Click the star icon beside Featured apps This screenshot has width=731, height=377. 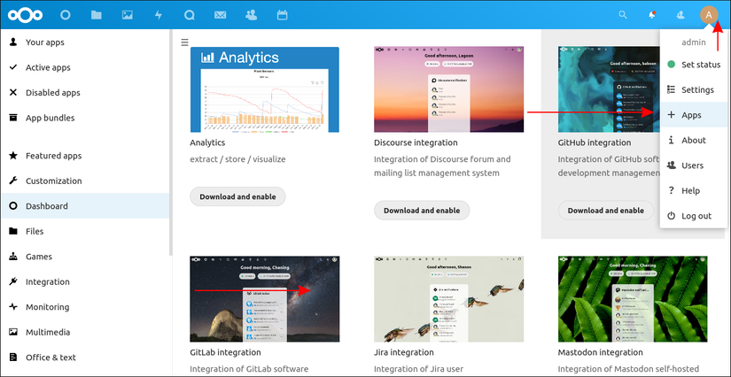(x=13, y=156)
